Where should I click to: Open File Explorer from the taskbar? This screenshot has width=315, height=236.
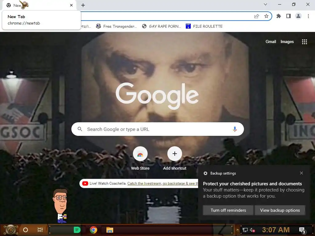click(x=110, y=230)
